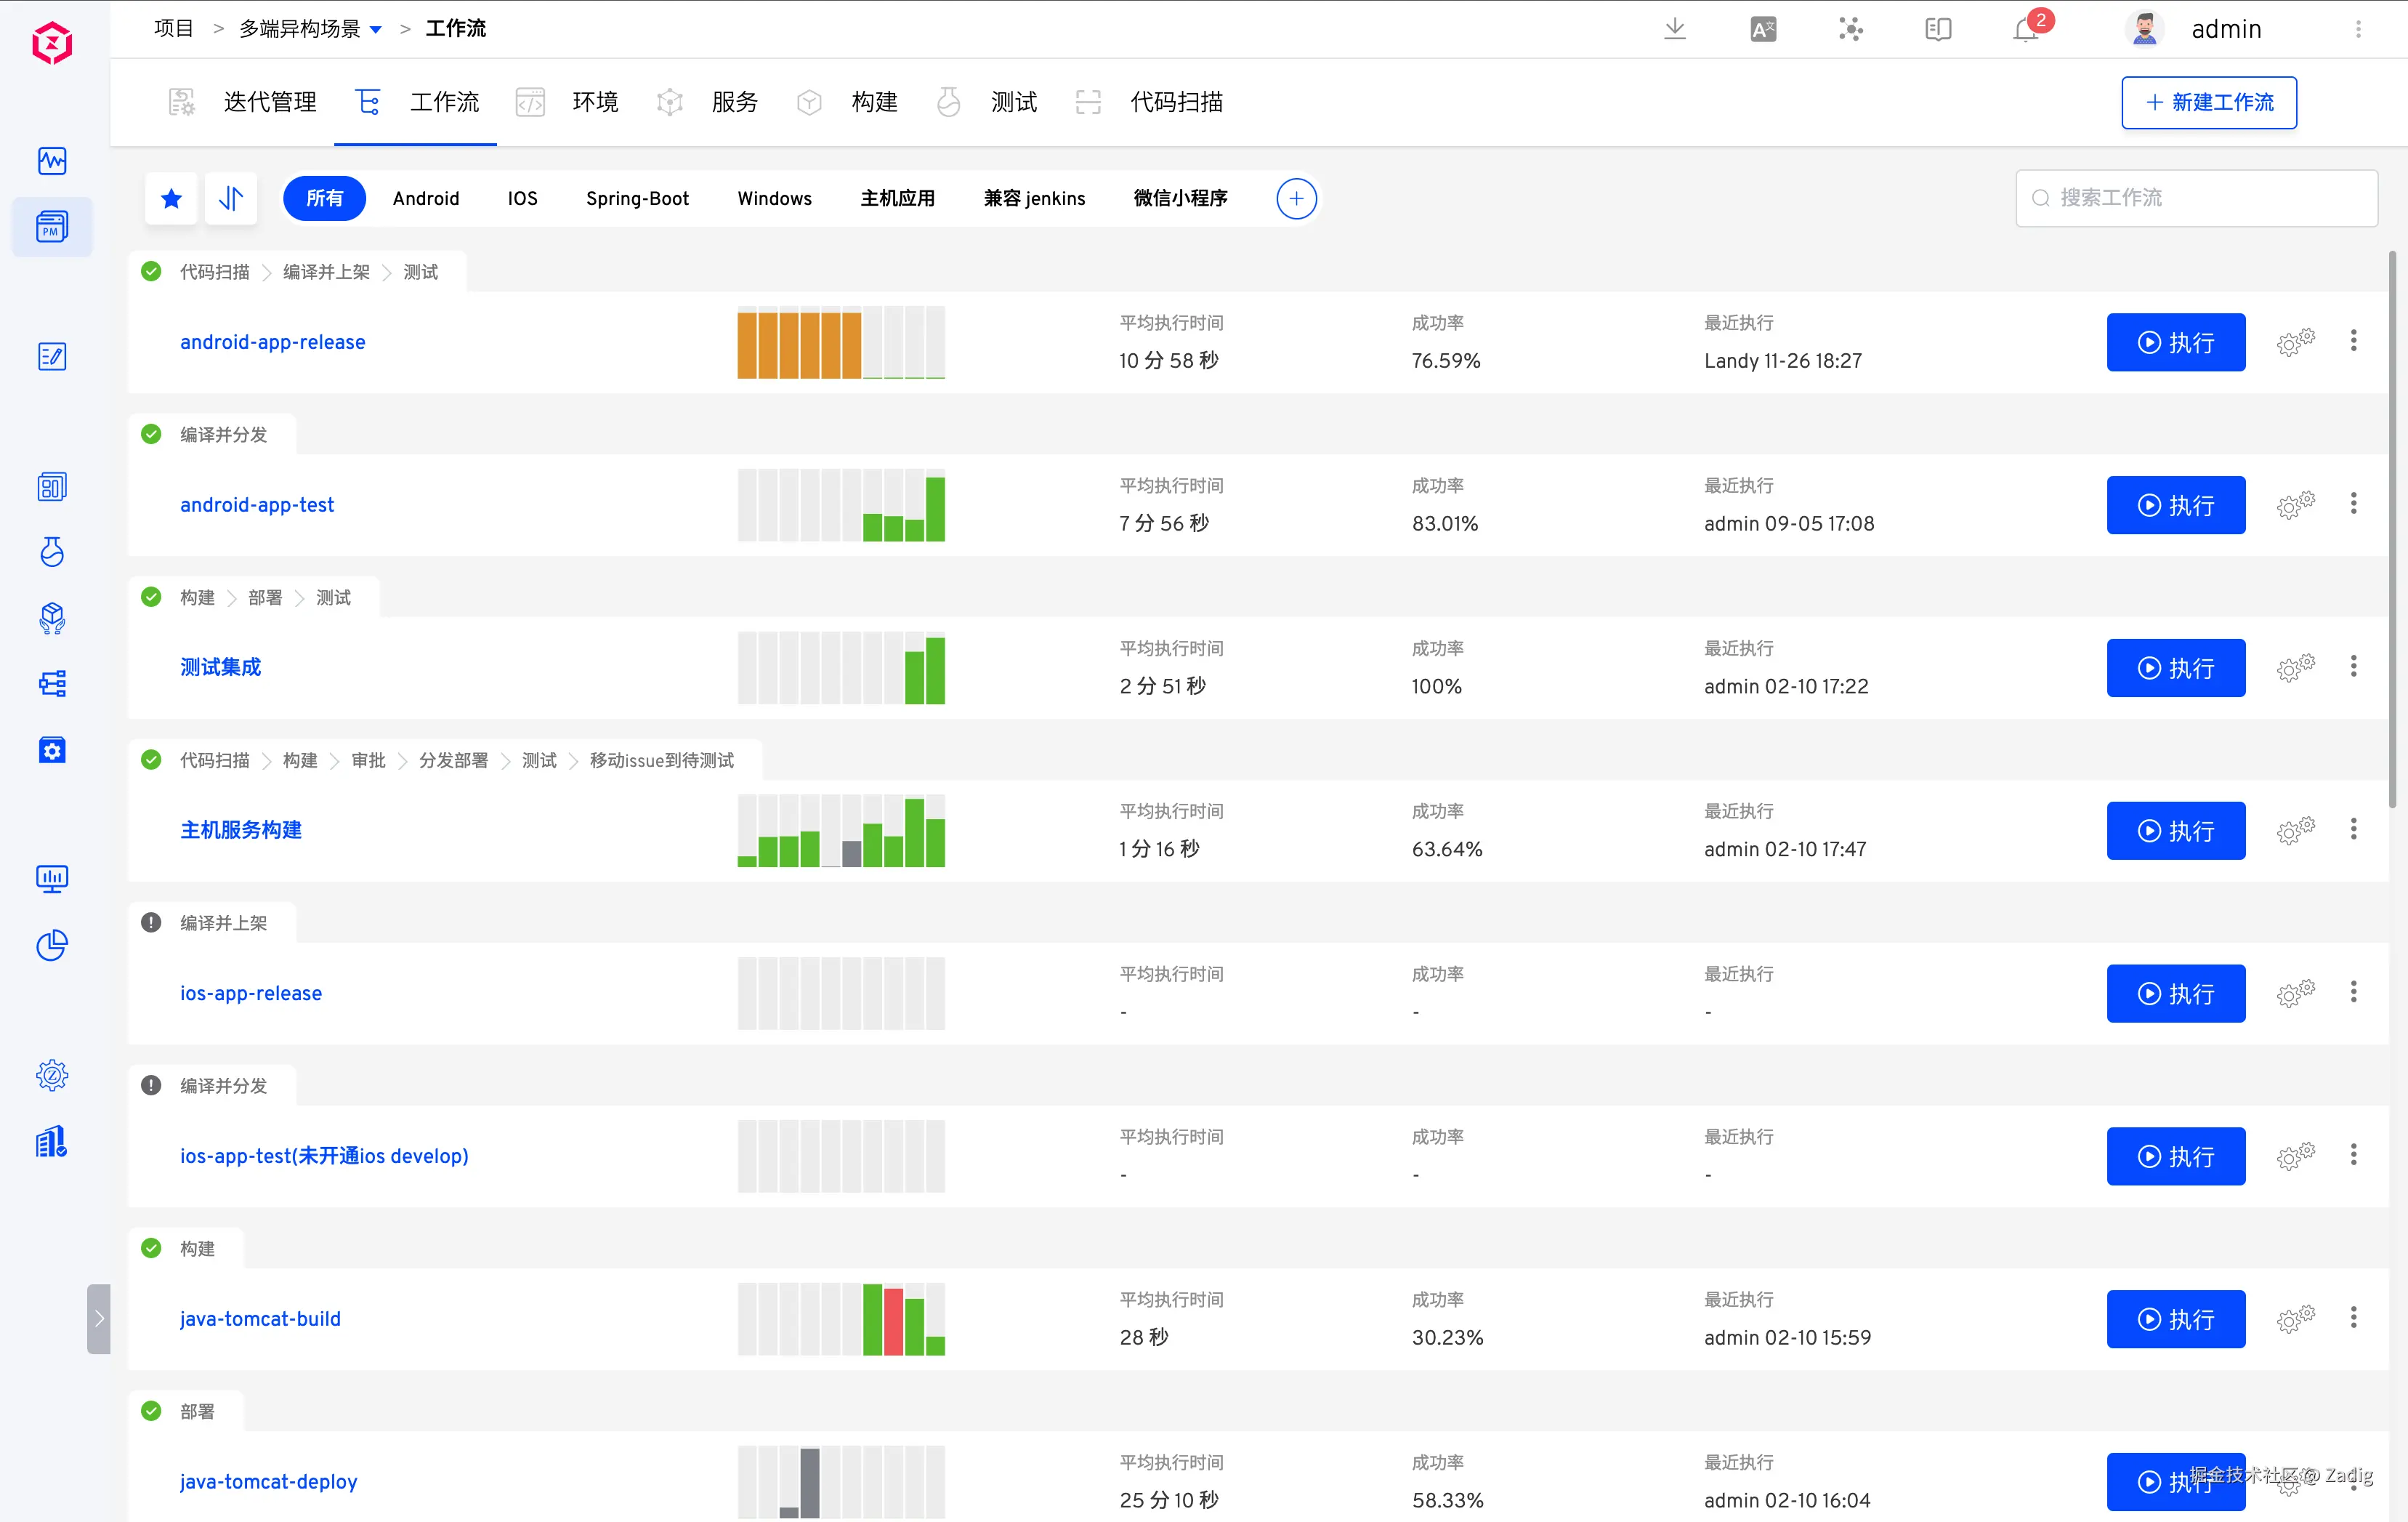Click the system settings gear in sidebar
This screenshot has width=2408, height=1522.
point(52,1076)
